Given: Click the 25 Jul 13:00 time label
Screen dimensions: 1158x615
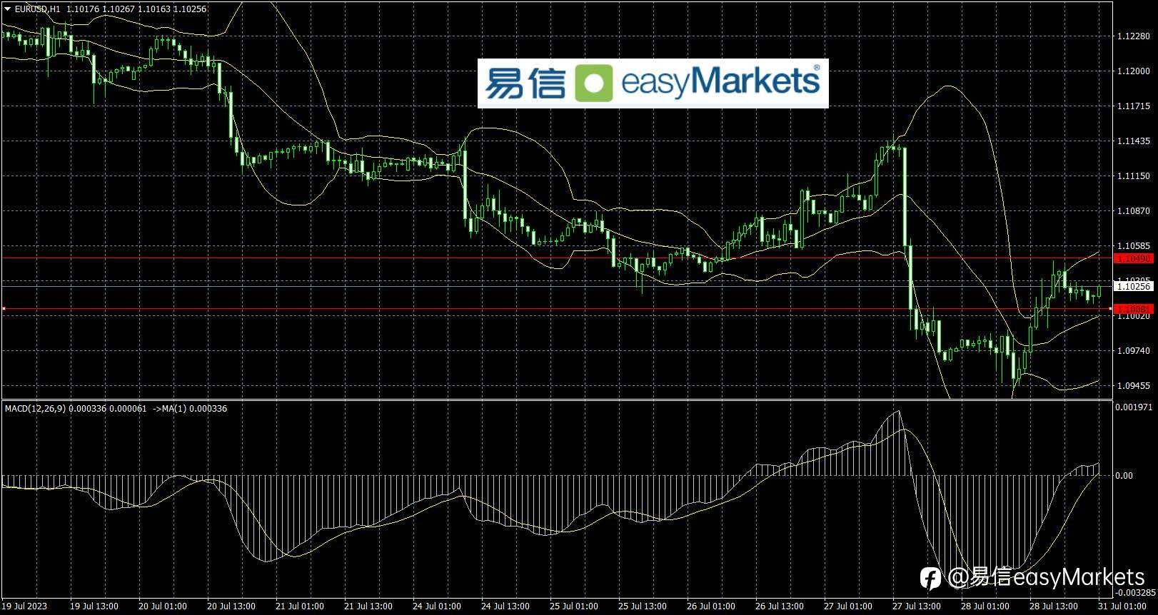Looking at the screenshot, I should click(643, 606).
